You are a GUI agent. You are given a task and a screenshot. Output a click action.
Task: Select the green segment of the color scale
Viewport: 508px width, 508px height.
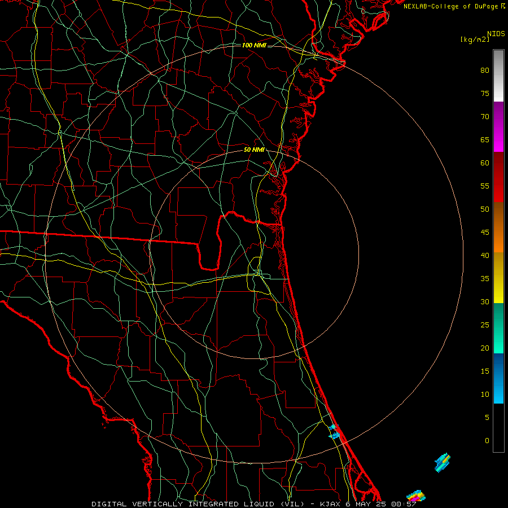pyautogui.click(x=498, y=328)
